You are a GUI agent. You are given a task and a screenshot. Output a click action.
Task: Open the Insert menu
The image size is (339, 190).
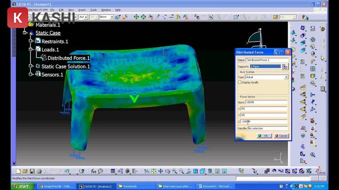tap(82, 10)
